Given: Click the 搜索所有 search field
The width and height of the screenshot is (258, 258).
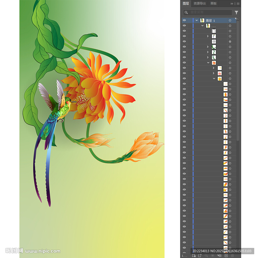Looking at the screenshot, I should pyautogui.click(x=208, y=13).
